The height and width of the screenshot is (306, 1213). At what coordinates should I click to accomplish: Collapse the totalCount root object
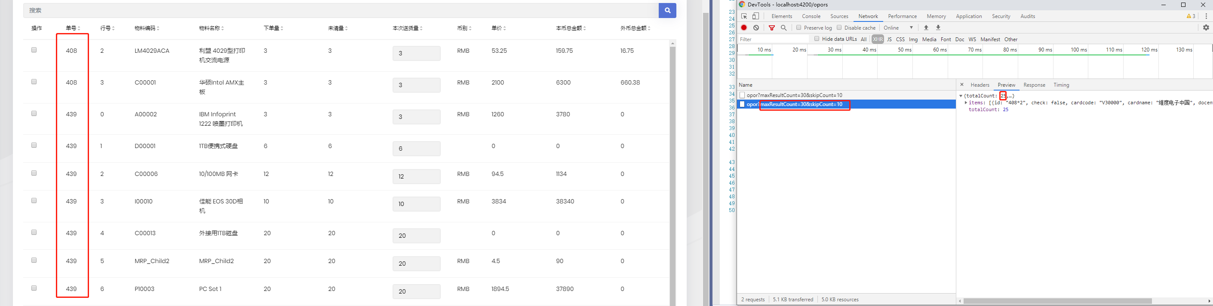pyautogui.click(x=961, y=96)
